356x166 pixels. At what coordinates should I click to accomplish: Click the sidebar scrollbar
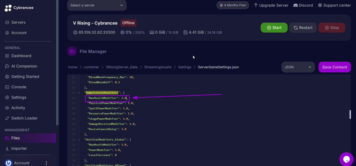(x=57, y=63)
